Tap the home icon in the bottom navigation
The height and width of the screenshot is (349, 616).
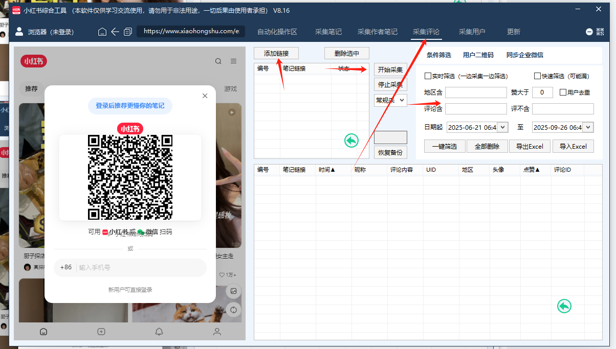pos(43,332)
